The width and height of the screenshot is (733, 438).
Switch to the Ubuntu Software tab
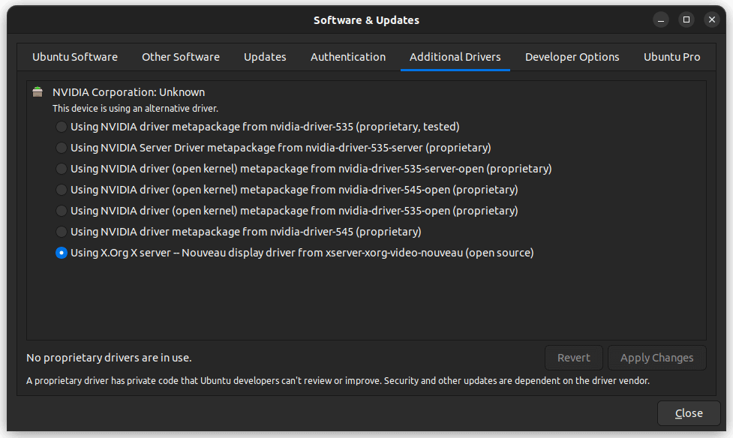click(75, 57)
